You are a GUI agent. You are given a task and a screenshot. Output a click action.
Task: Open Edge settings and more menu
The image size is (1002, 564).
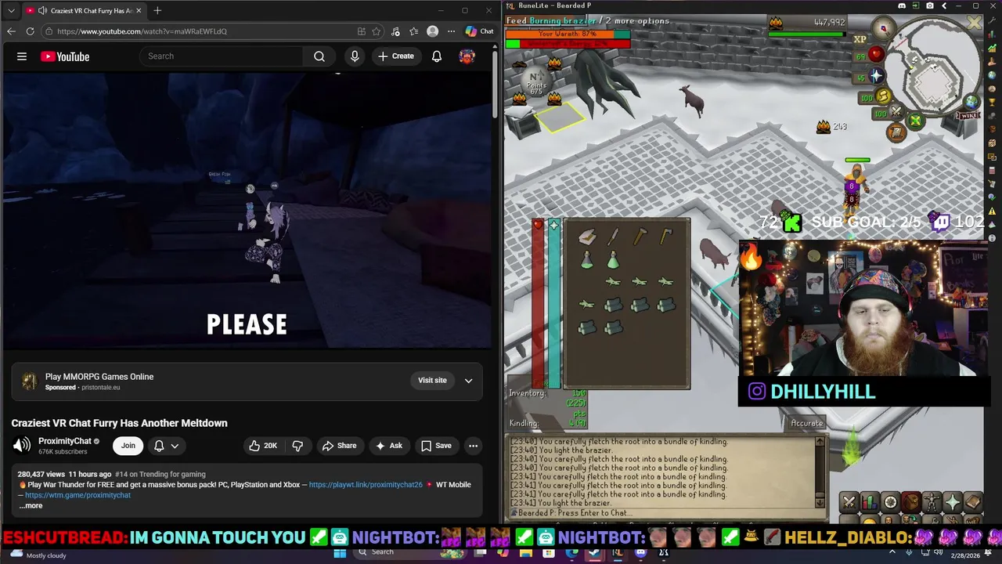[451, 31]
